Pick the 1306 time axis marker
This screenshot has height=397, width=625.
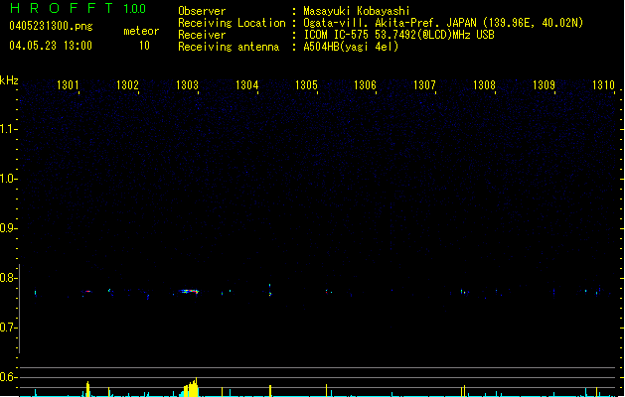[365, 85]
